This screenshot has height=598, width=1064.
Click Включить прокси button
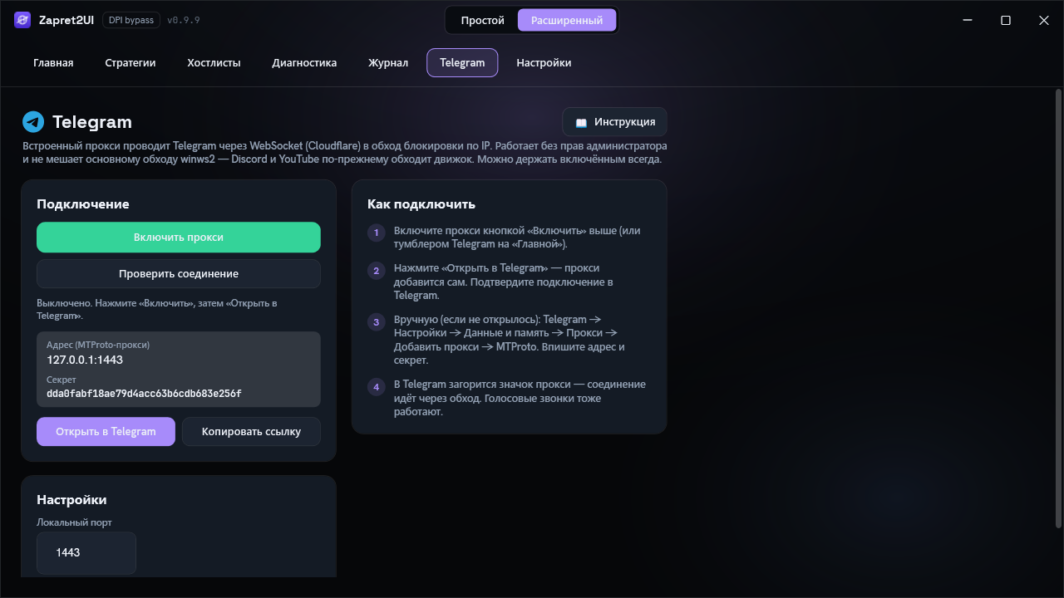tap(179, 237)
